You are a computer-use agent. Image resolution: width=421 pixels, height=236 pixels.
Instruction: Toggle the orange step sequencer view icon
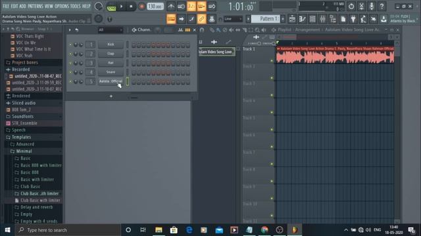tap(187, 29)
